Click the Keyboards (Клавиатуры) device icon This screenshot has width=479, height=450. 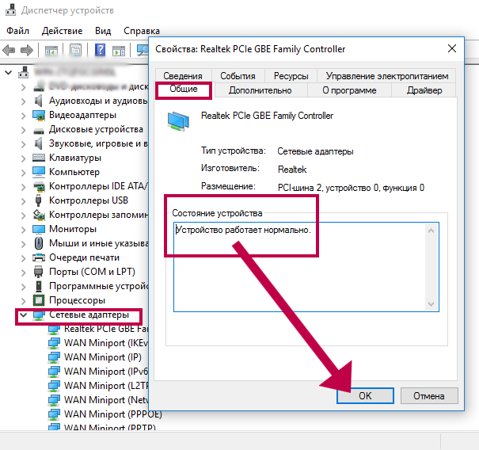click(x=39, y=158)
